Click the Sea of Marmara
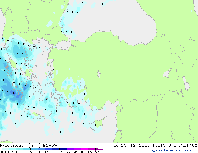Image resolution: width=198 pixels, height=153 pixels. click(x=64, y=46)
